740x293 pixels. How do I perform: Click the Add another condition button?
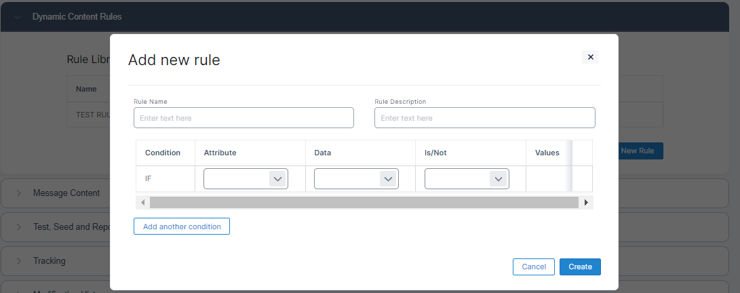coord(182,227)
